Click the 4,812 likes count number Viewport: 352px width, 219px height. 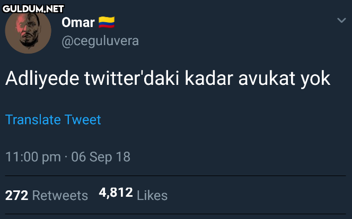[x=116, y=192]
